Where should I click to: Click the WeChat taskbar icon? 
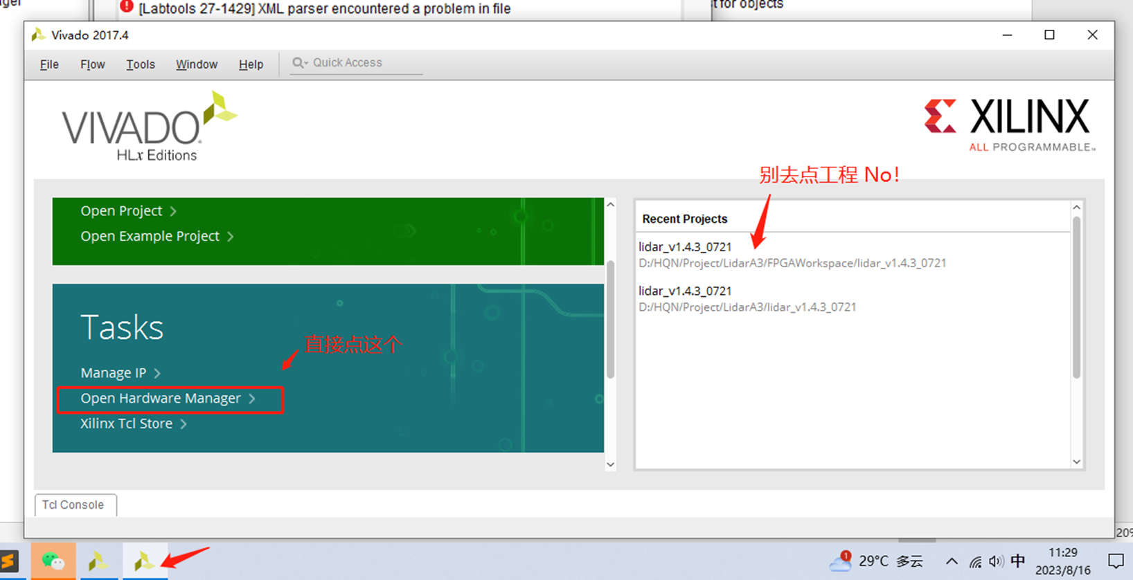(x=53, y=561)
